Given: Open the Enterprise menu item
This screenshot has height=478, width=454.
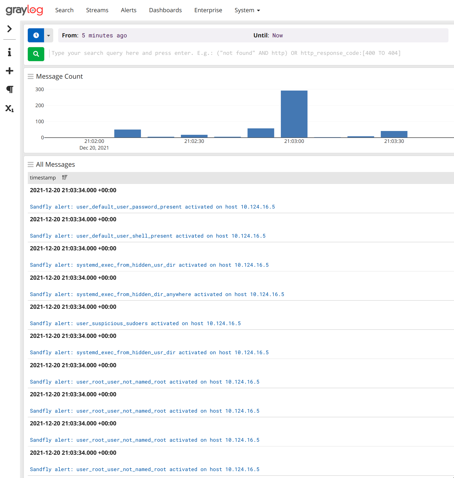Looking at the screenshot, I should coord(208,10).
